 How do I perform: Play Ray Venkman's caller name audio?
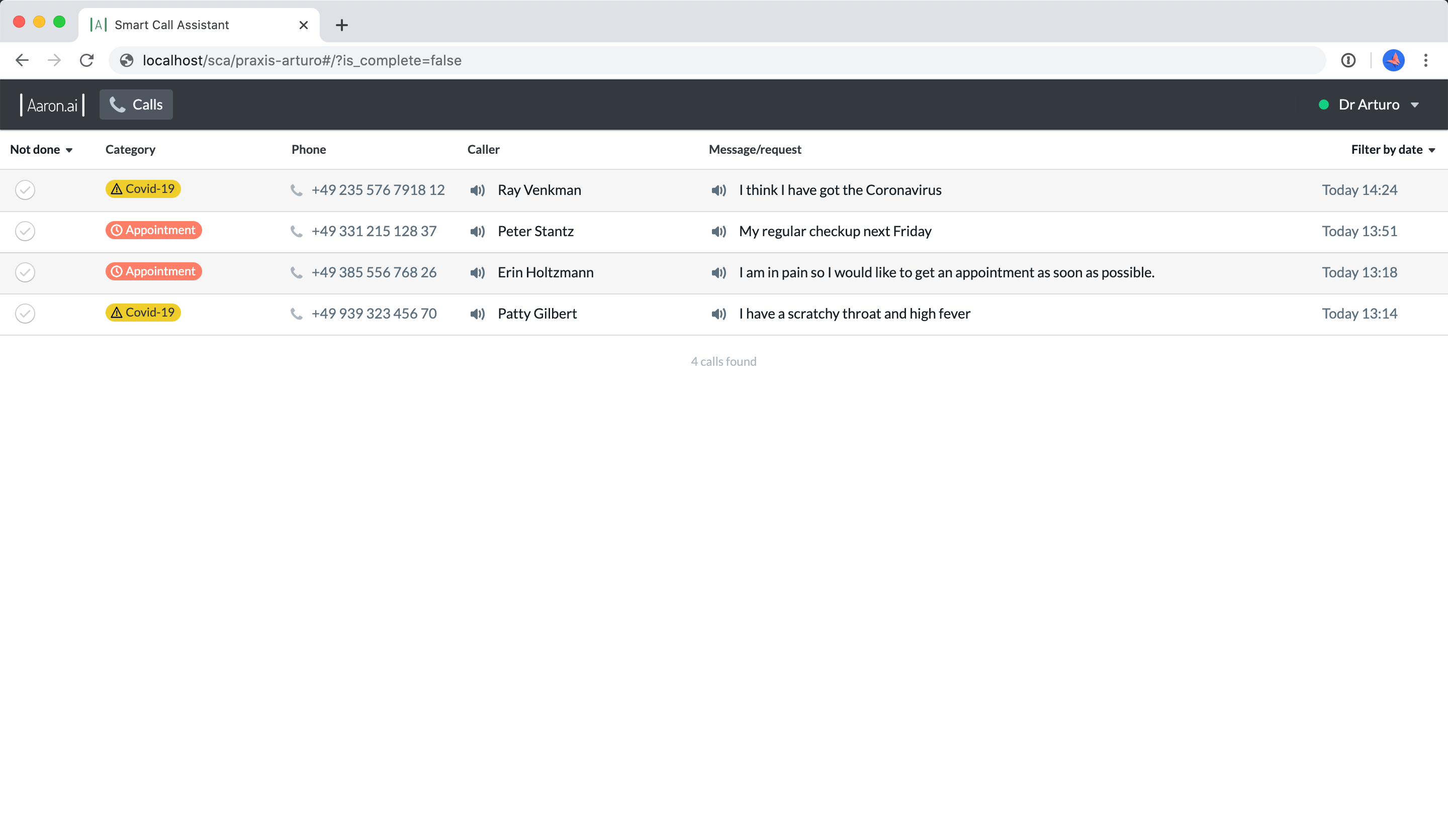pyautogui.click(x=477, y=190)
